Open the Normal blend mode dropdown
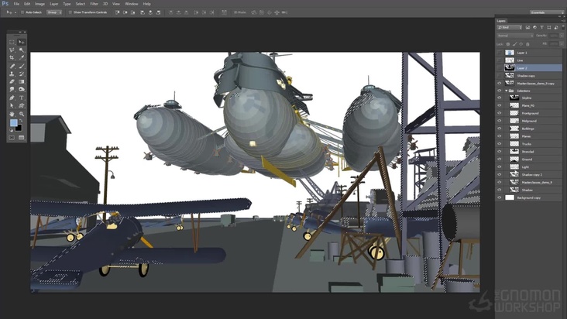Image resolution: width=567 pixels, height=319 pixels. (x=515, y=36)
